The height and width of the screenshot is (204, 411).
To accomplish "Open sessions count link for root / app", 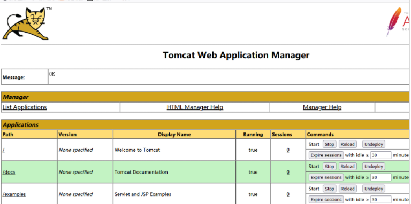I will coord(288,150).
